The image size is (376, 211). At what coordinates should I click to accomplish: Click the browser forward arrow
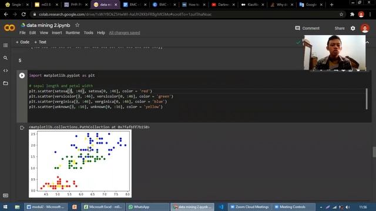[15, 14]
